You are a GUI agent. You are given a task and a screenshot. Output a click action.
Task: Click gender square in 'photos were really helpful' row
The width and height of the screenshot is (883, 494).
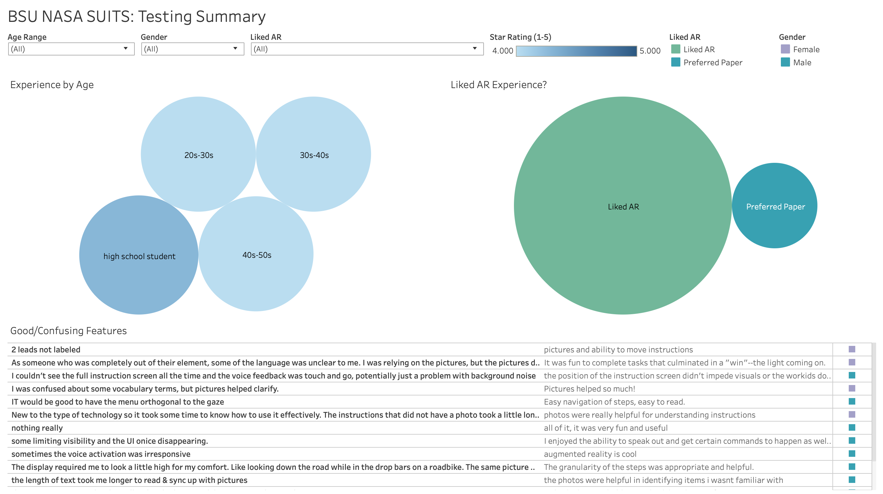point(852,414)
